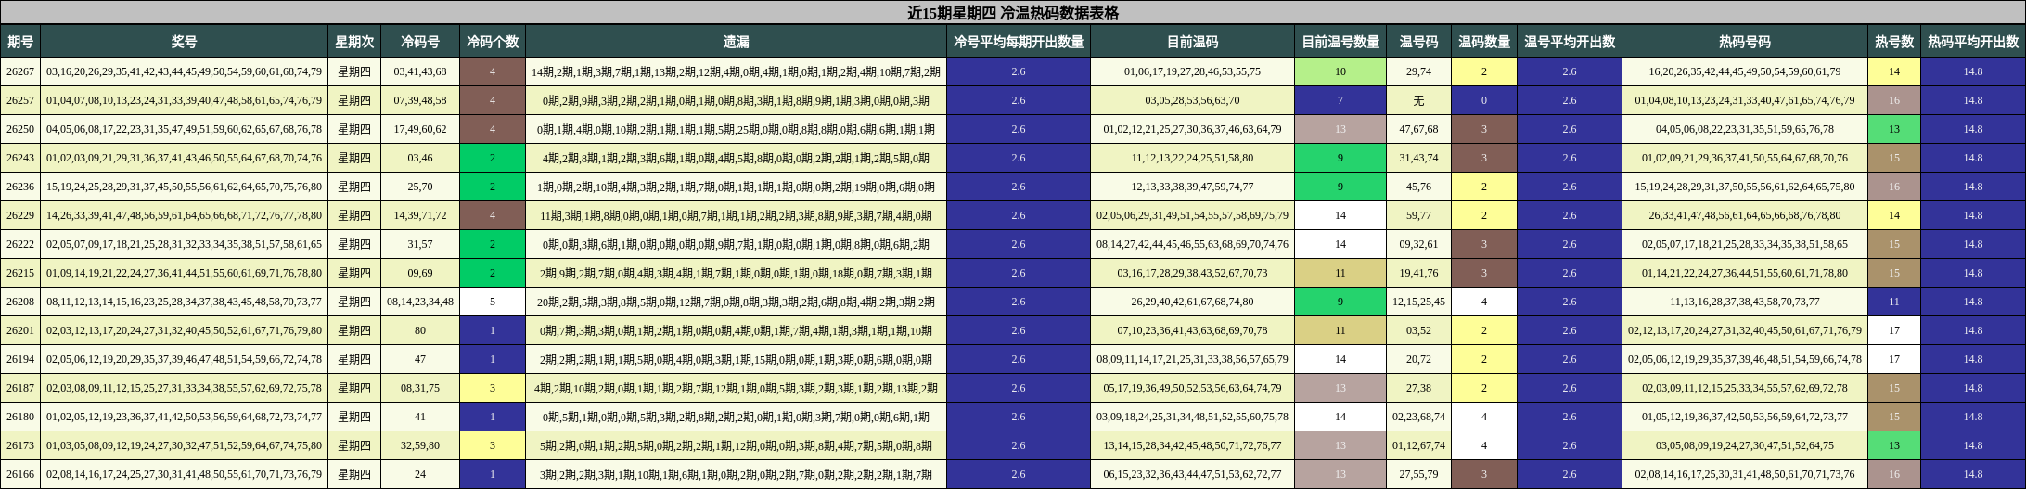The height and width of the screenshot is (489, 2026).
Task: Select the '奖号' column header
Action: tap(184, 42)
